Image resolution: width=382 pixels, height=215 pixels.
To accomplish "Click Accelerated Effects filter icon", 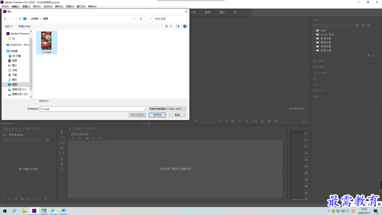I will (x=357, y=25).
